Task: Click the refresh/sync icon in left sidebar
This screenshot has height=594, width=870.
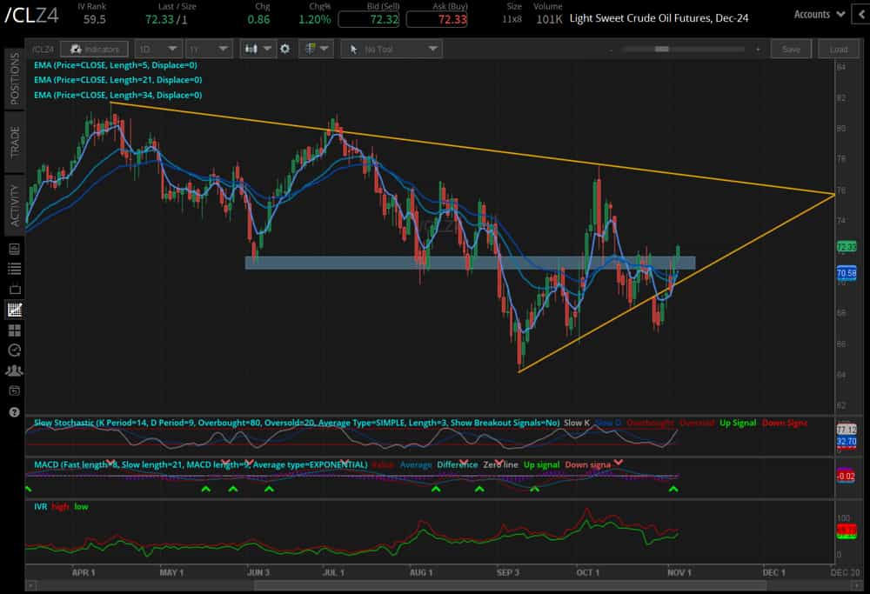Action: click(12, 350)
